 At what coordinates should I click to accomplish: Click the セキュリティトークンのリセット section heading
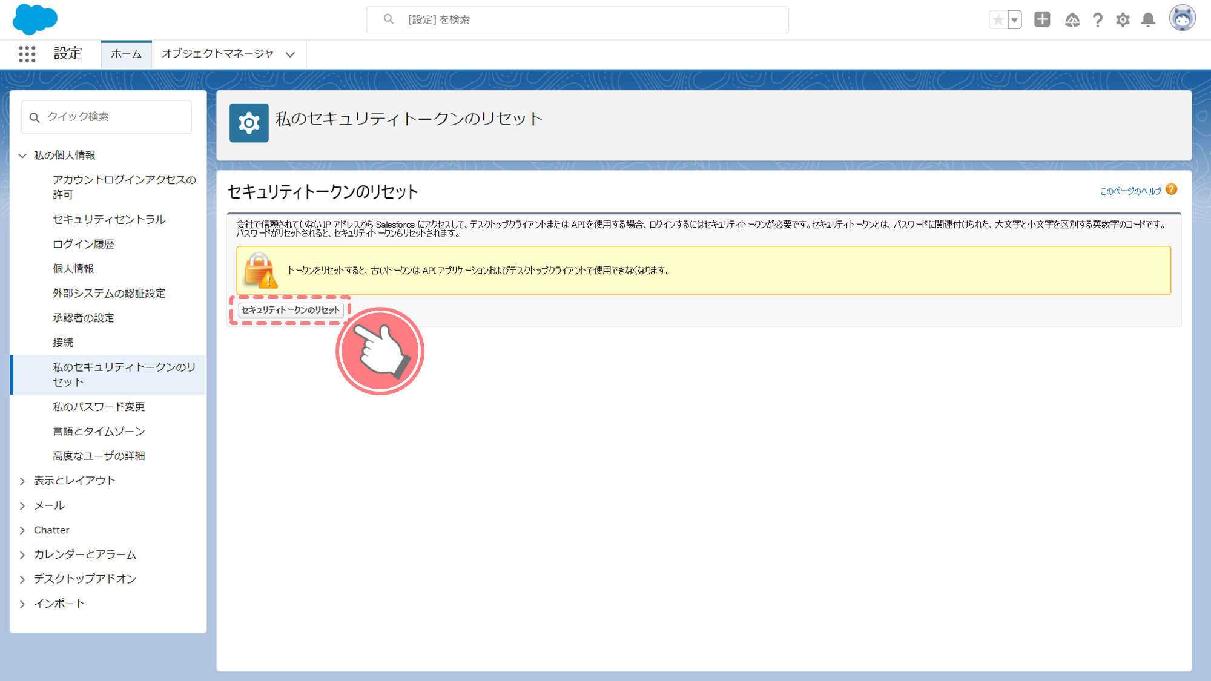(323, 192)
